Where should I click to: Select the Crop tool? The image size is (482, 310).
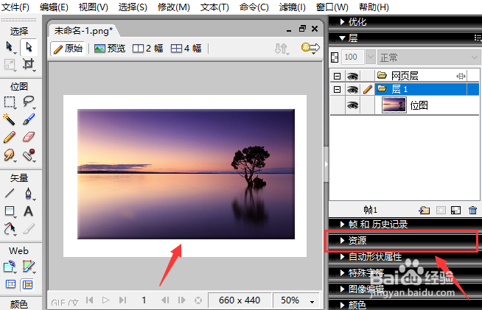(29, 65)
